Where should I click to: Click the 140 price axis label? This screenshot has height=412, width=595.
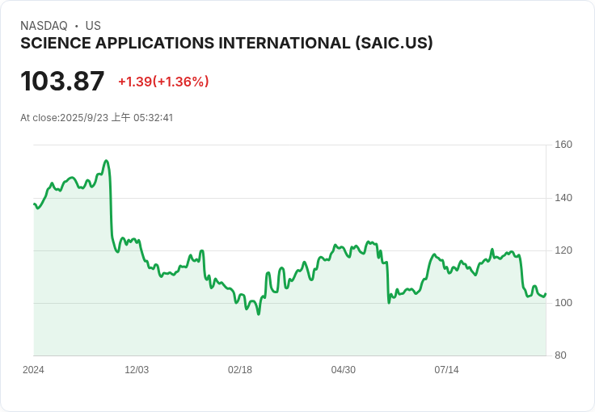pos(563,197)
